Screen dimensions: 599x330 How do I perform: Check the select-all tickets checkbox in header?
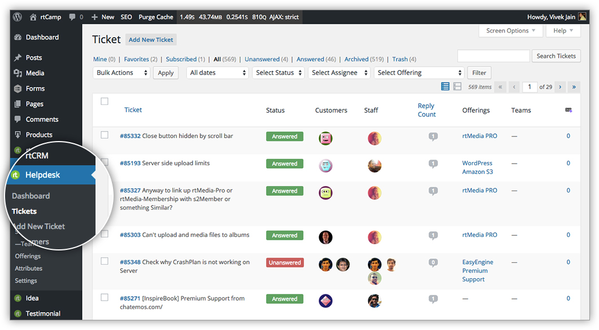click(x=105, y=102)
